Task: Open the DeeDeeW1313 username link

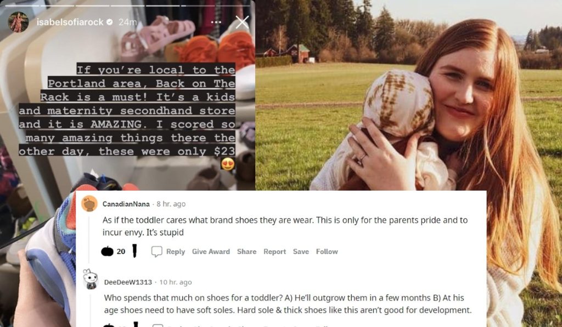Action: coord(128,282)
